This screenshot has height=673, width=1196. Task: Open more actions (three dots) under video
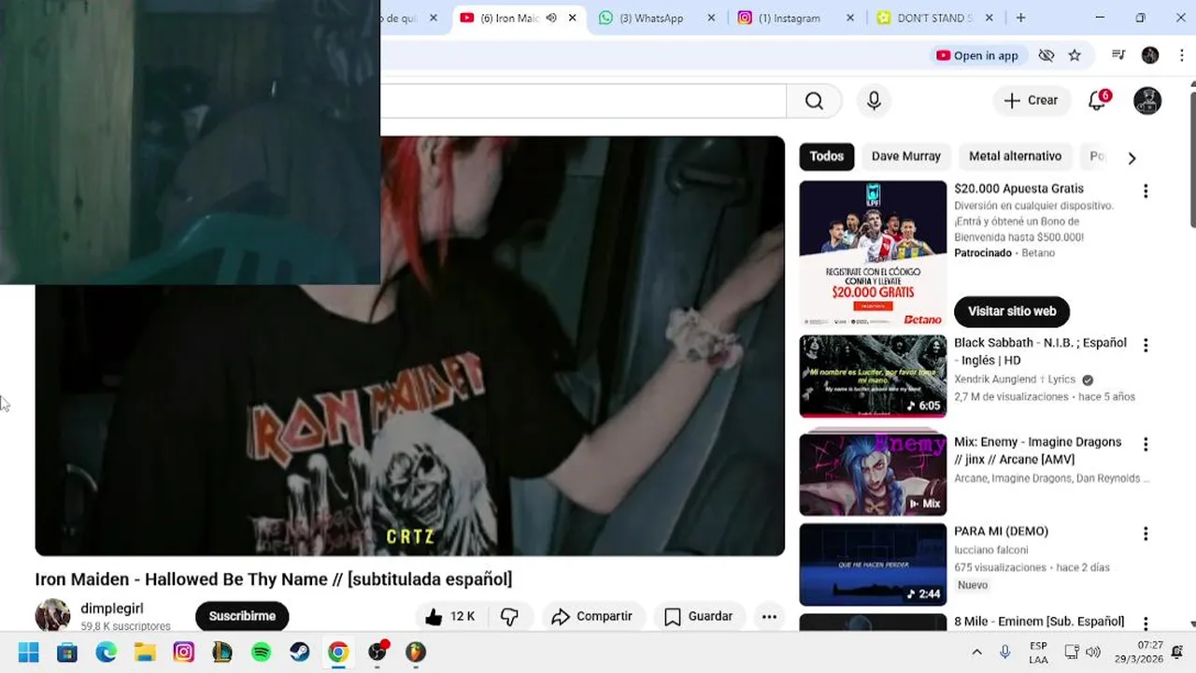[x=769, y=616]
